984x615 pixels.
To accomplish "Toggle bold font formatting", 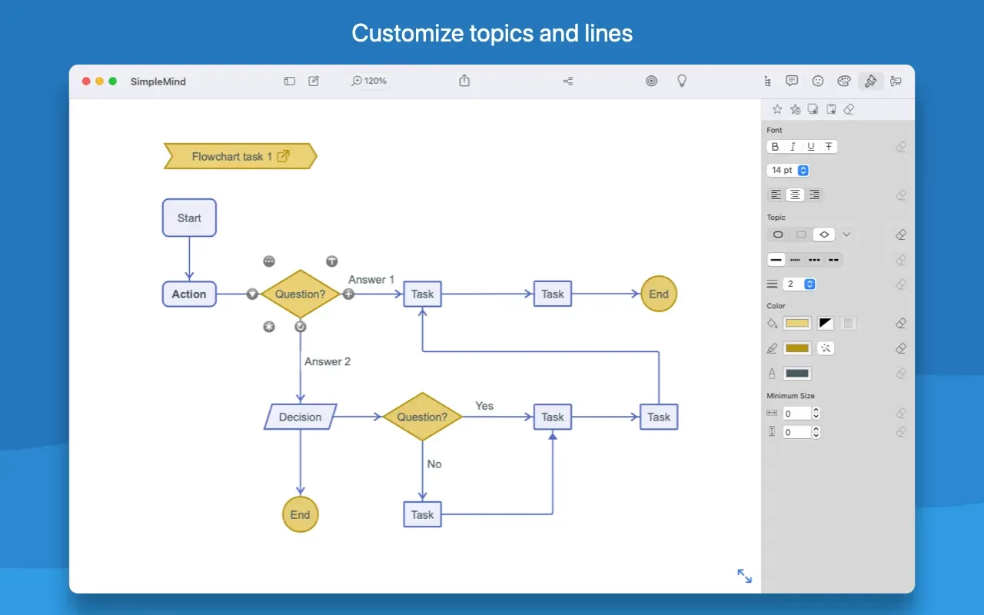I will (775, 147).
